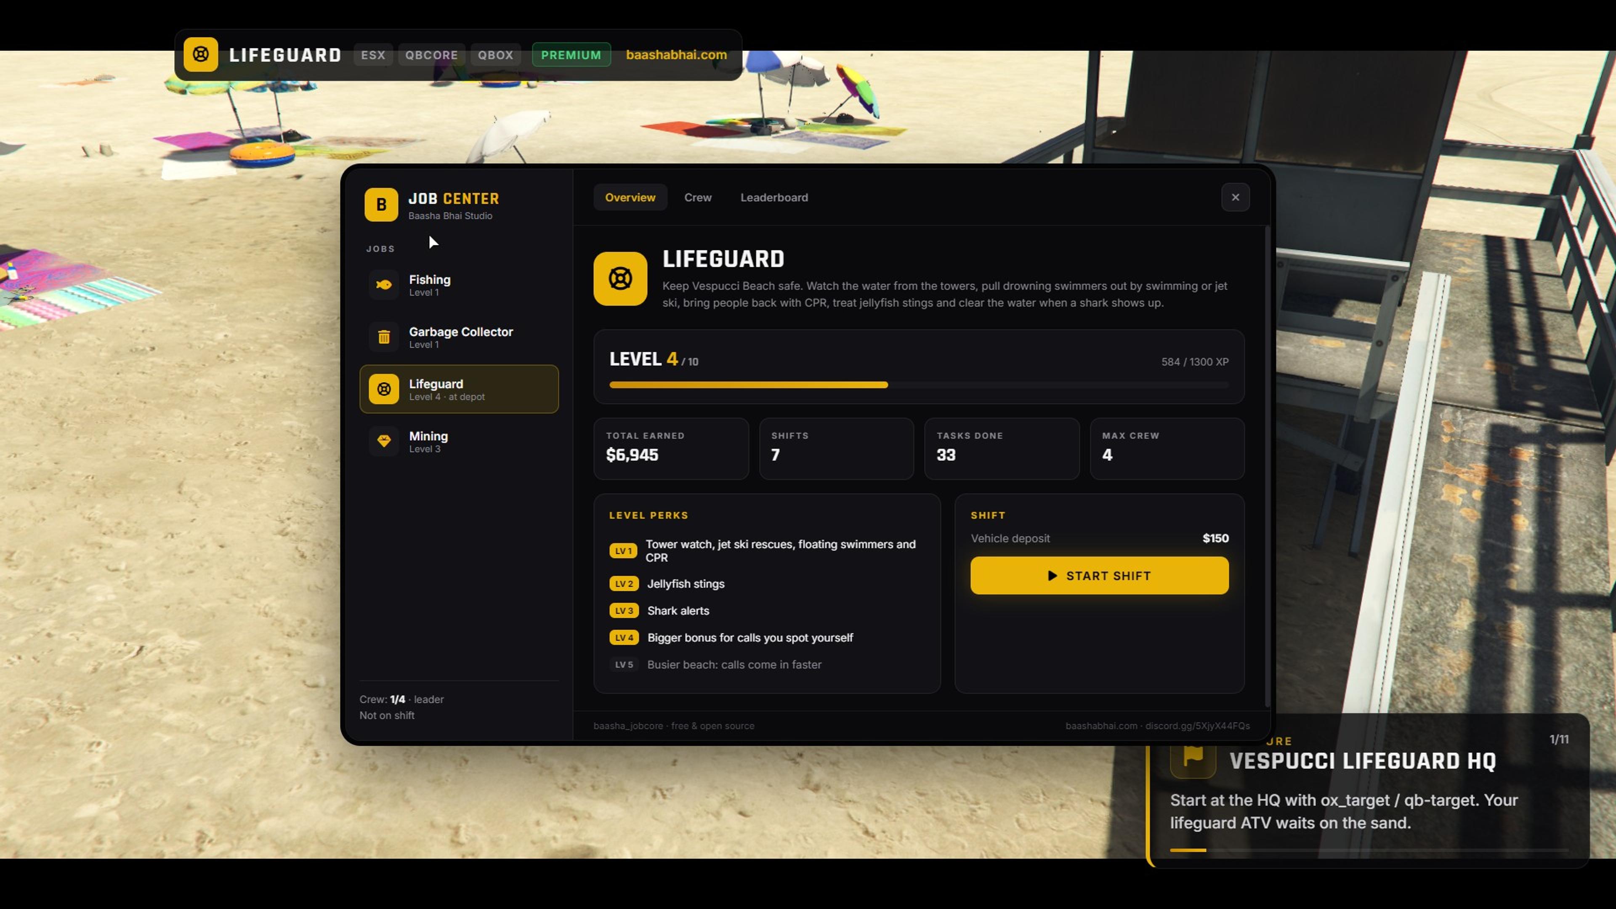Click the QBOX framework tag
Viewport: 1616px width, 909px height.
pos(496,55)
